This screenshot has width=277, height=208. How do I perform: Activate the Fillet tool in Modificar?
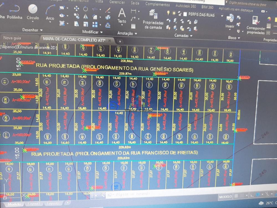click(x=95, y=17)
